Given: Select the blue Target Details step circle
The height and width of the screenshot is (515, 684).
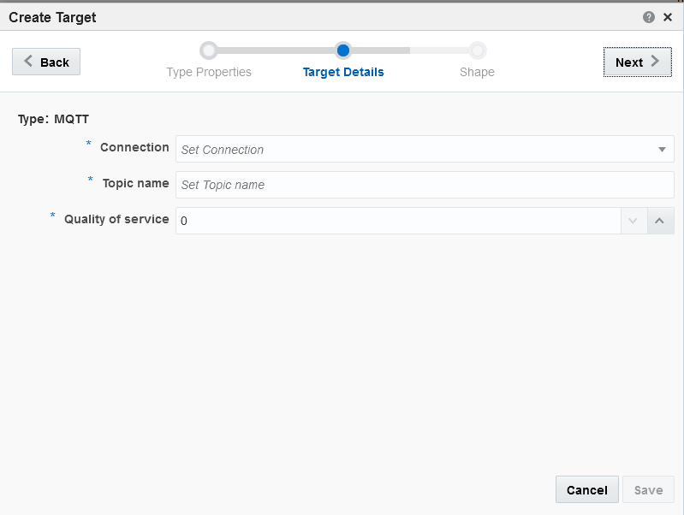Looking at the screenshot, I should pos(343,50).
